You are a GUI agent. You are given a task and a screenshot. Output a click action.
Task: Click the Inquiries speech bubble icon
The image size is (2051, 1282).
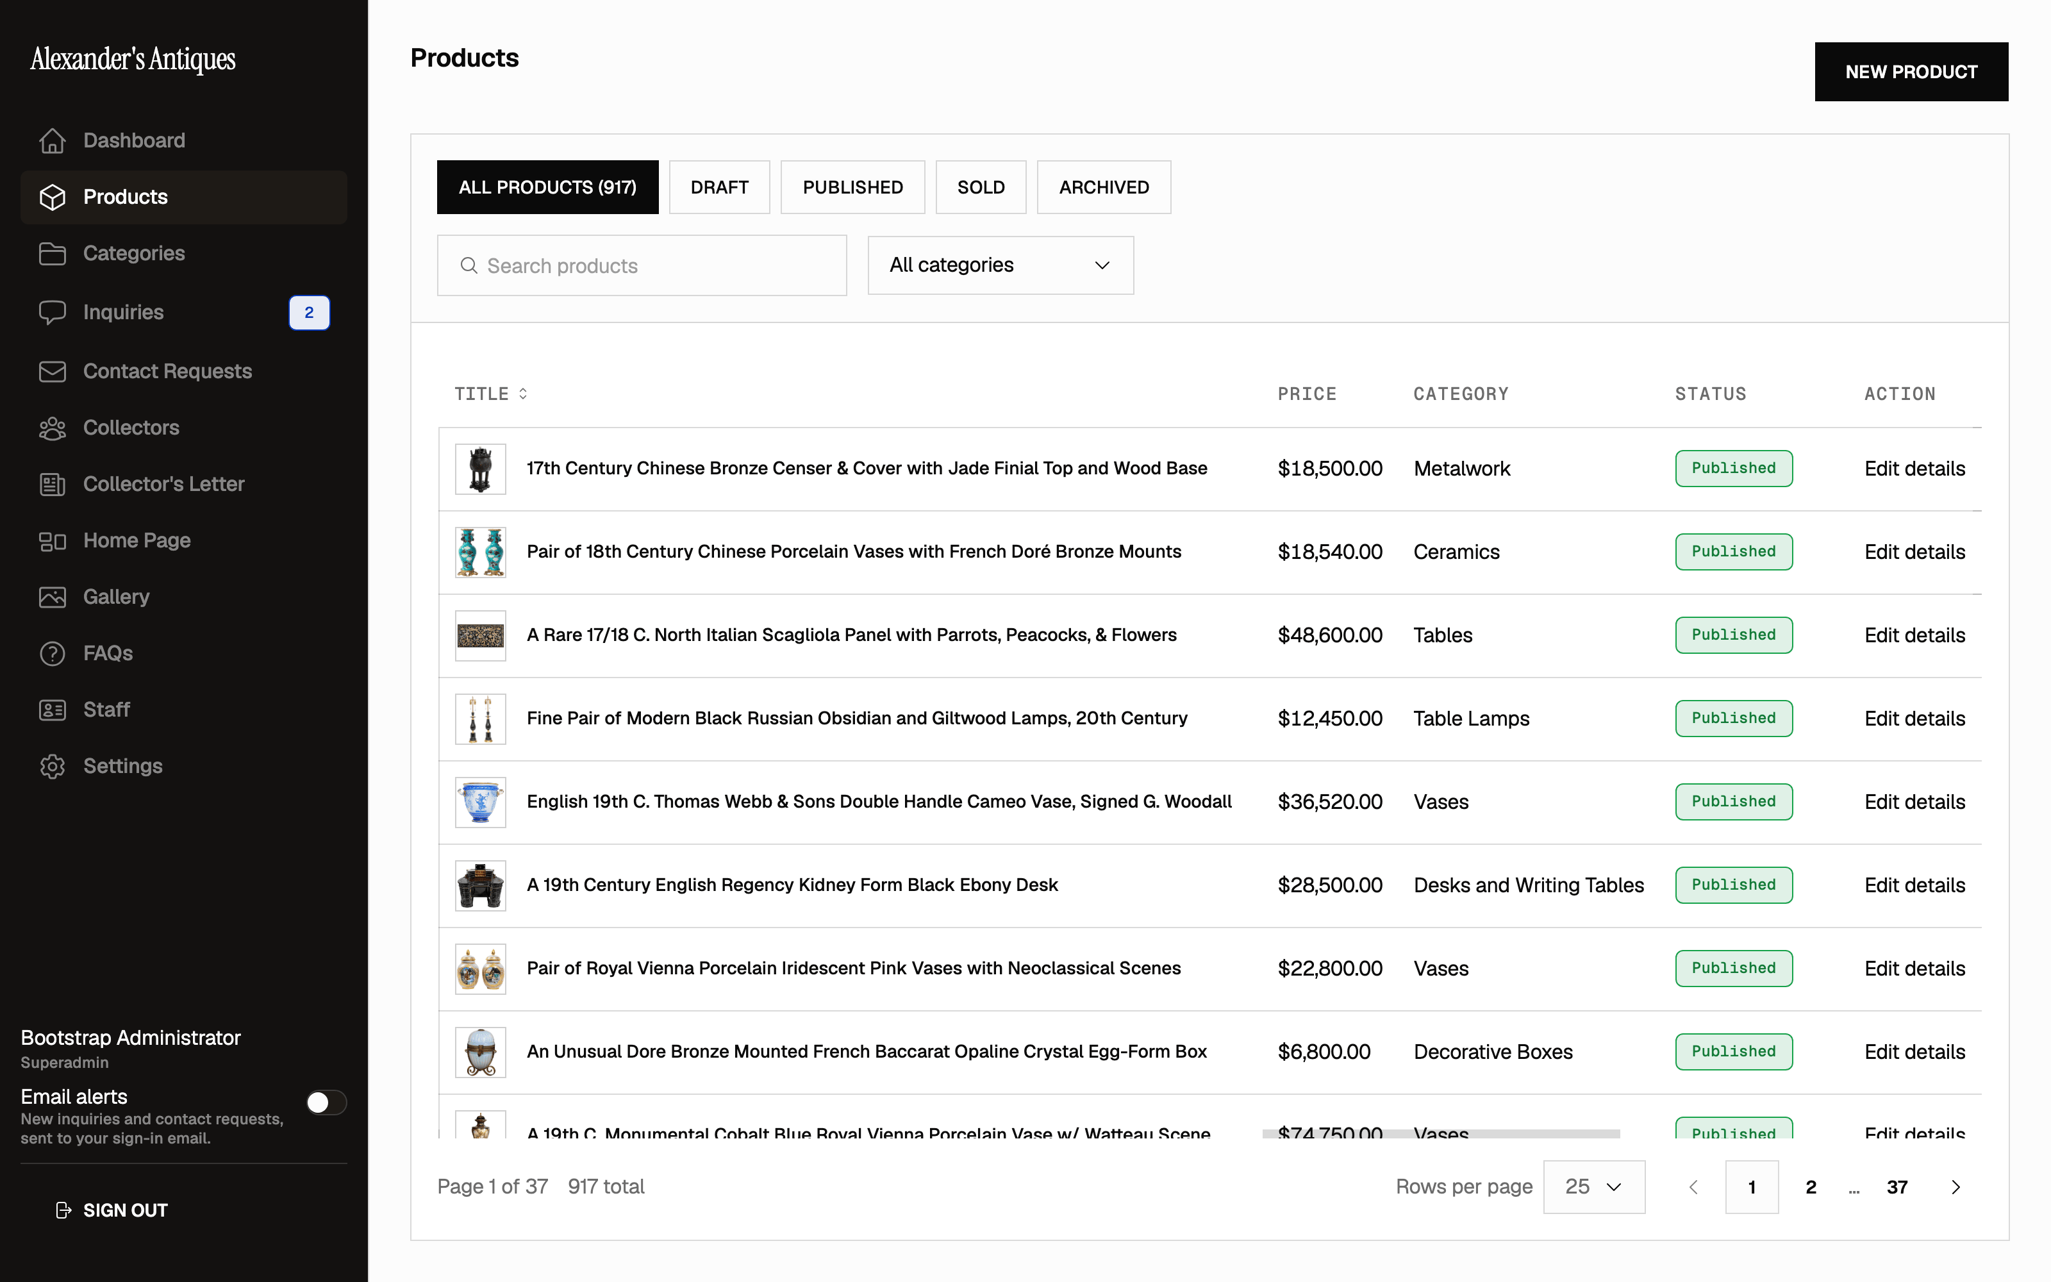pyautogui.click(x=53, y=312)
